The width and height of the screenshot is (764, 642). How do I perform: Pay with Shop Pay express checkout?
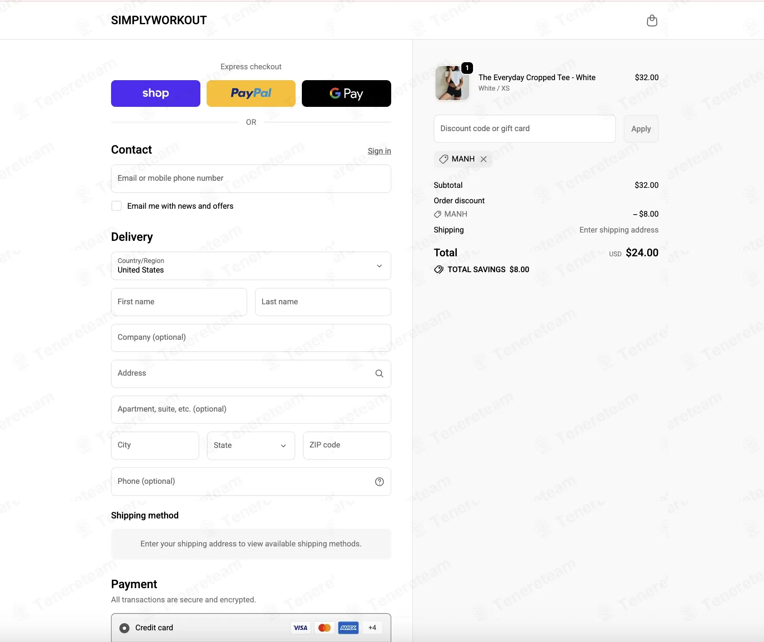(x=155, y=94)
